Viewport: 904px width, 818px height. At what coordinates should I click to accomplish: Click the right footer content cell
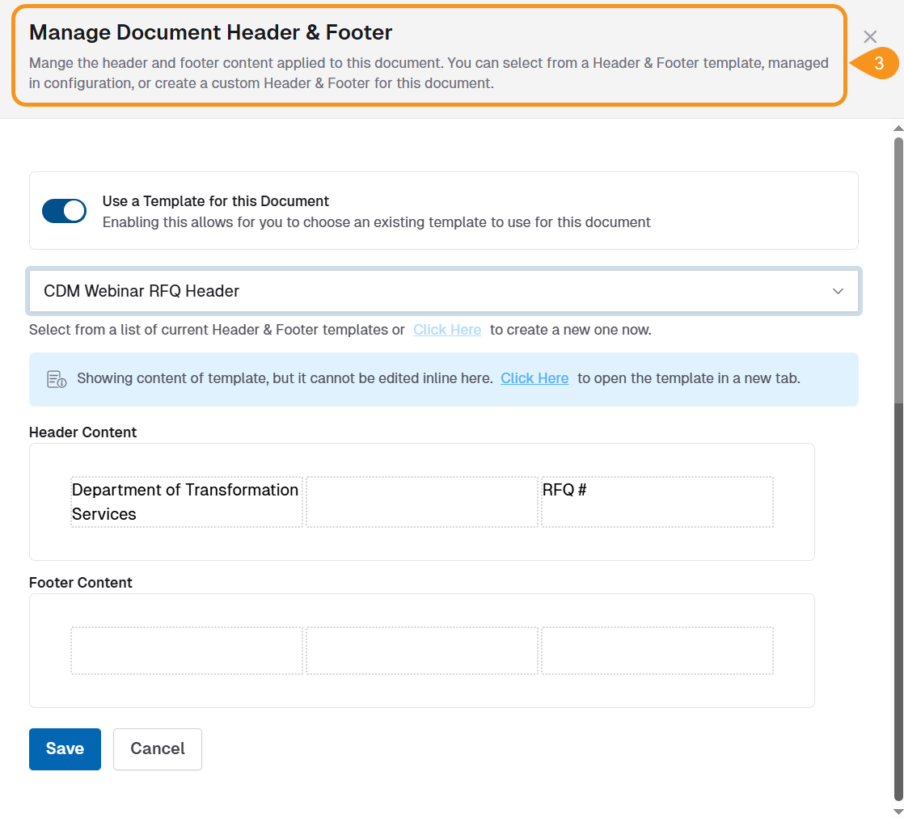pos(657,651)
